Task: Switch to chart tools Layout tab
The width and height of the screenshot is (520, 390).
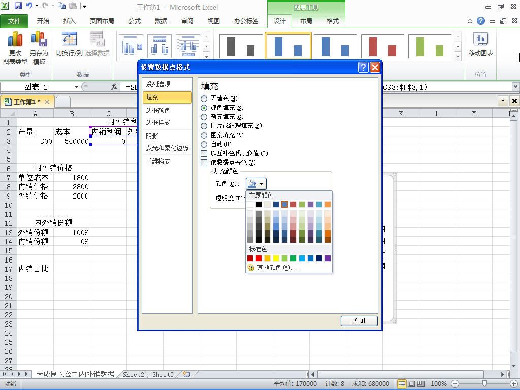Action: pyautogui.click(x=306, y=21)
